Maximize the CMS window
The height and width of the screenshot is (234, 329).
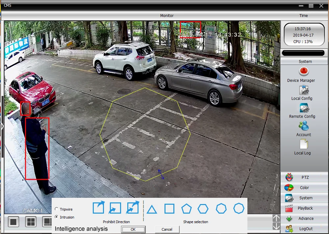tap(311, 6)
